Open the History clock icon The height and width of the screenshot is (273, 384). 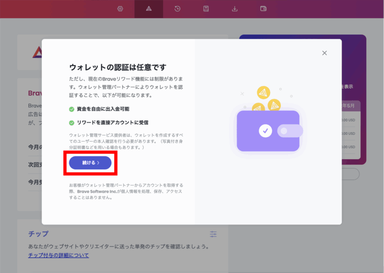tap(177, 9)
